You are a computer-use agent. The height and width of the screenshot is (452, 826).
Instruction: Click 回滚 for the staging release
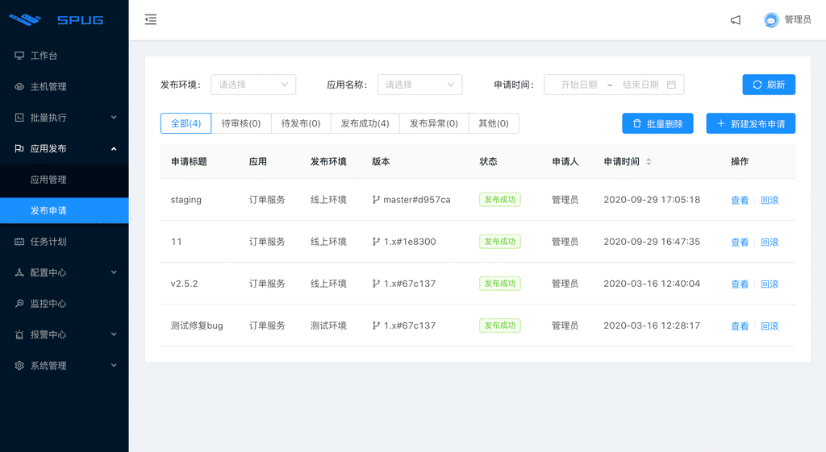pos(770,201)
